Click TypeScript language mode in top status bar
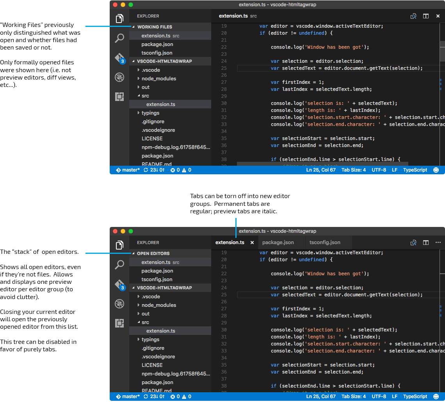445x402 pixels. (415, 170)
